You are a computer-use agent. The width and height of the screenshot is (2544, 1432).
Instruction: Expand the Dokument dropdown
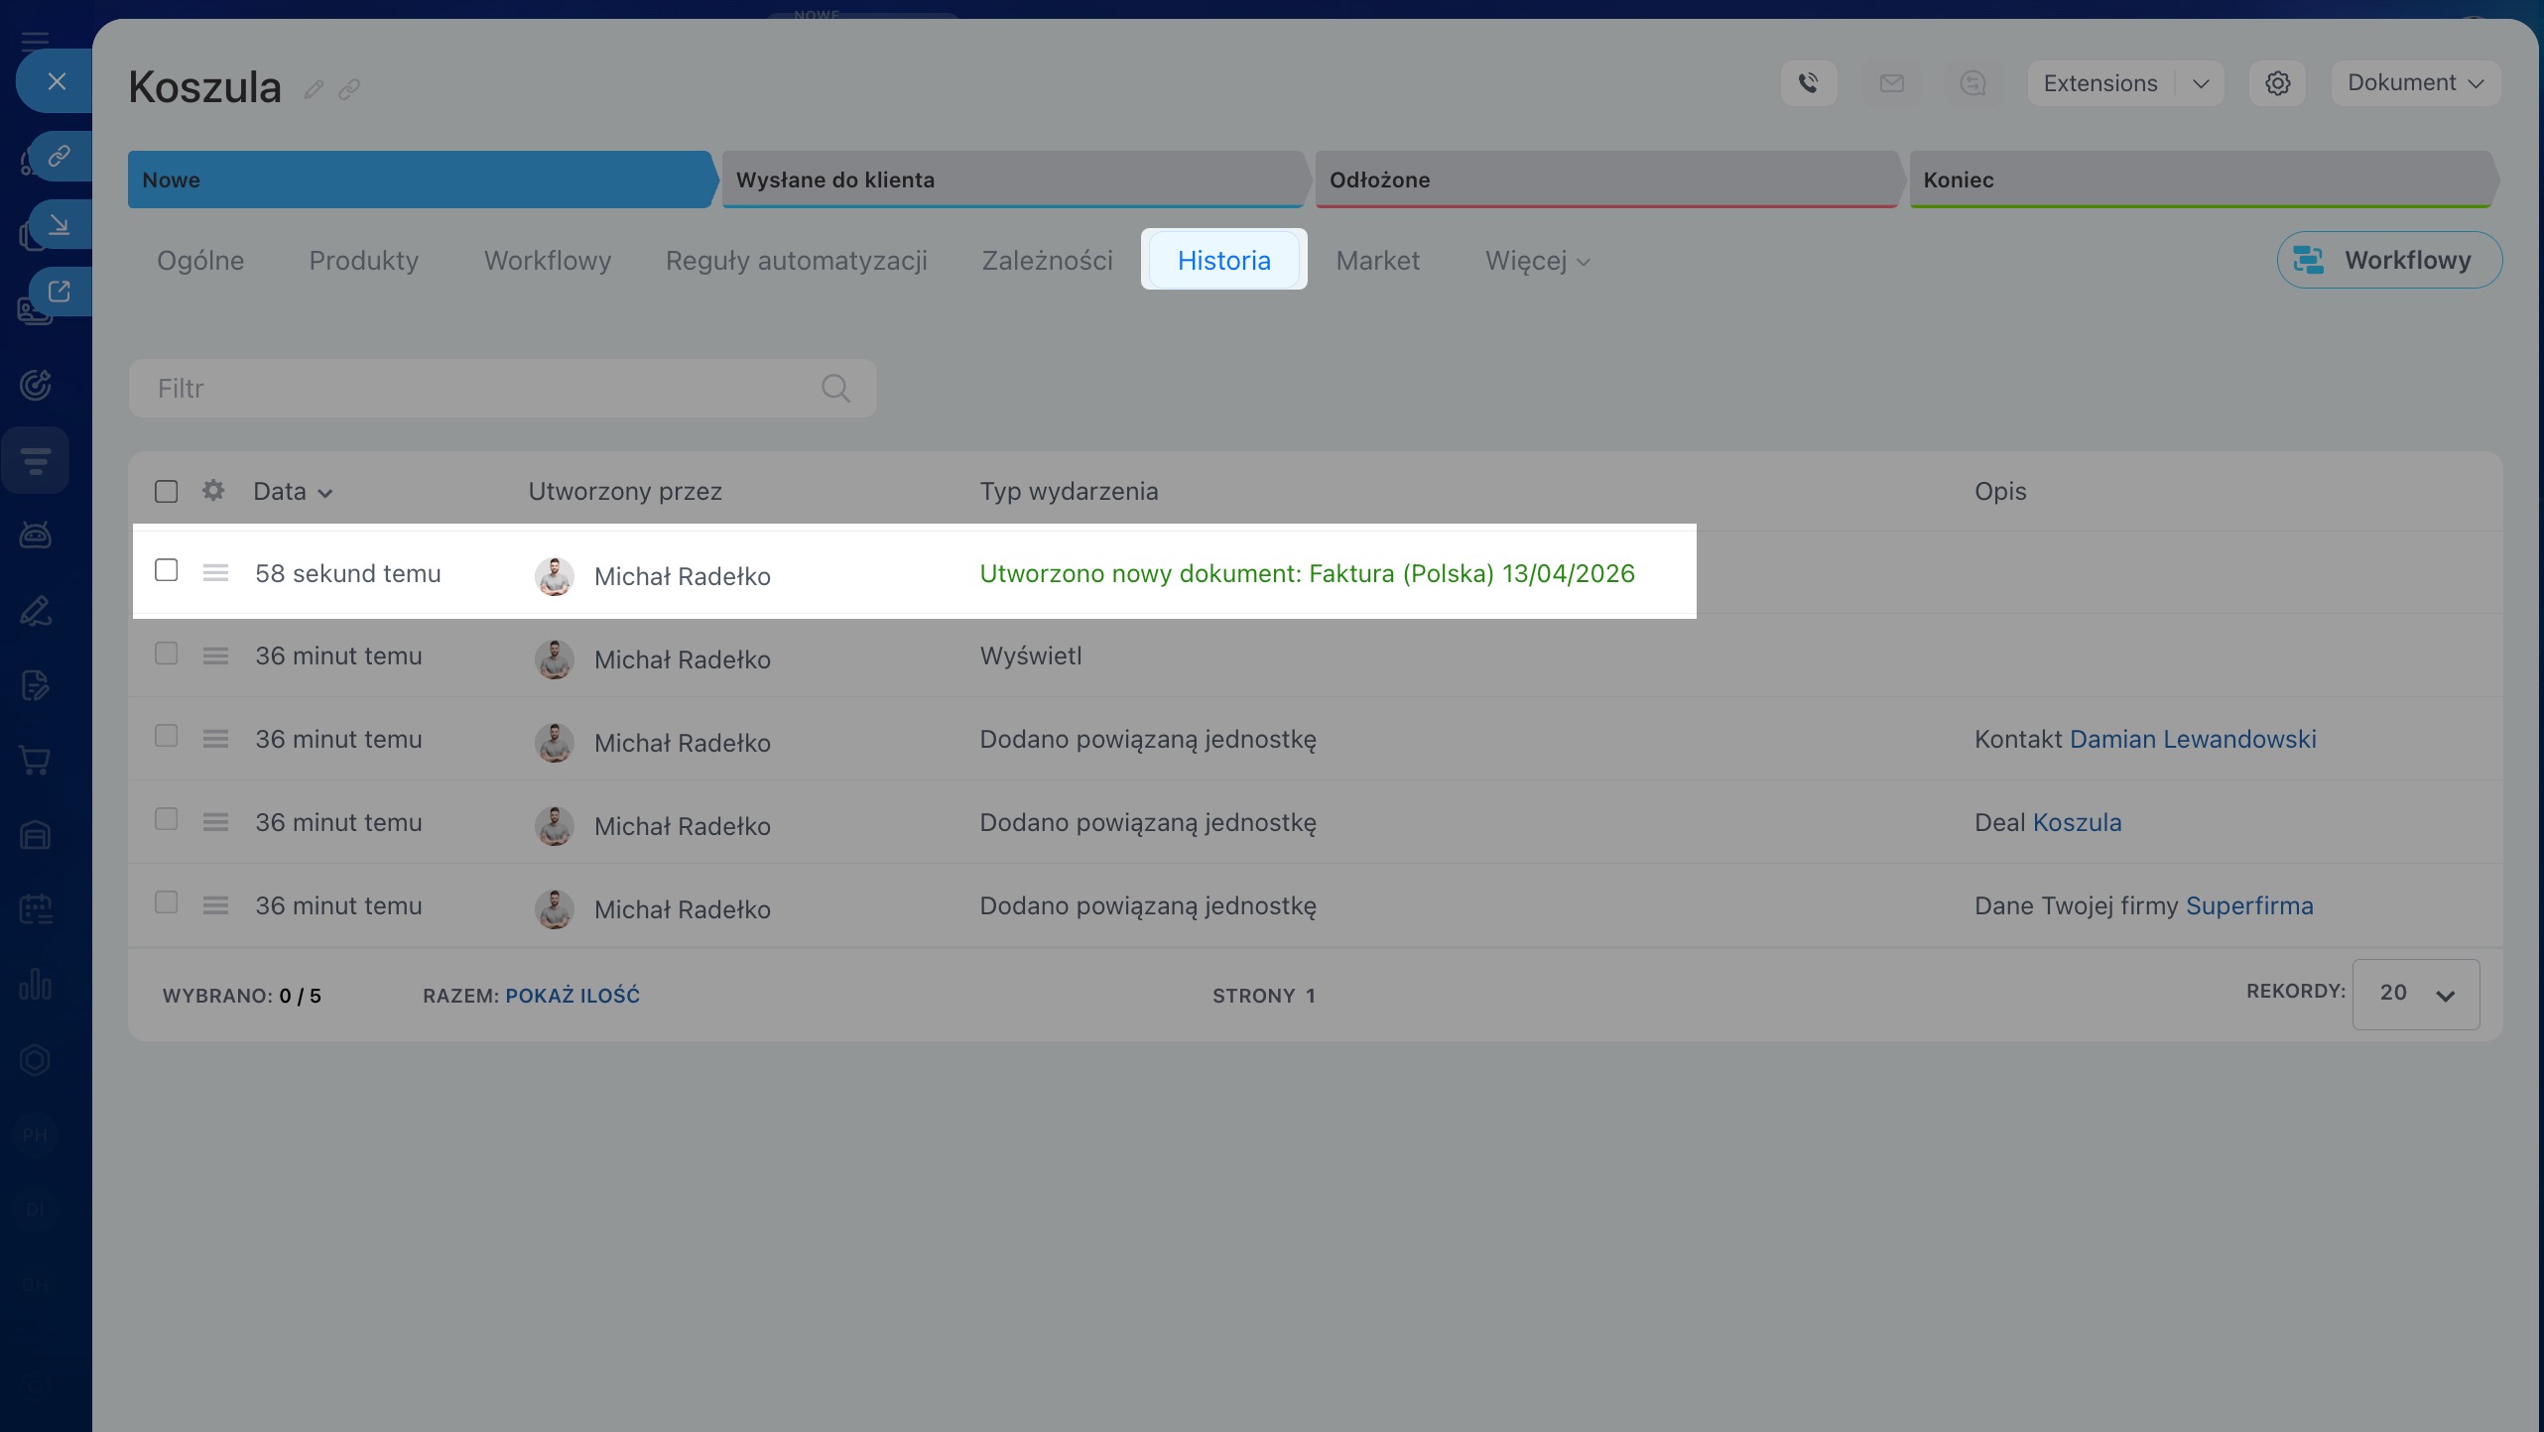coord(2415,83)
